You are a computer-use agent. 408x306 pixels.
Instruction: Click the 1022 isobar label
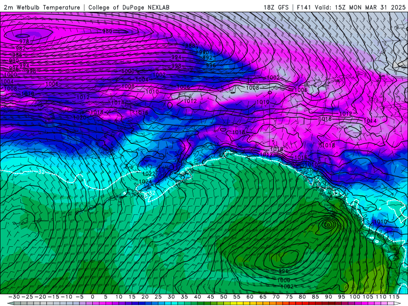(149, 173)
